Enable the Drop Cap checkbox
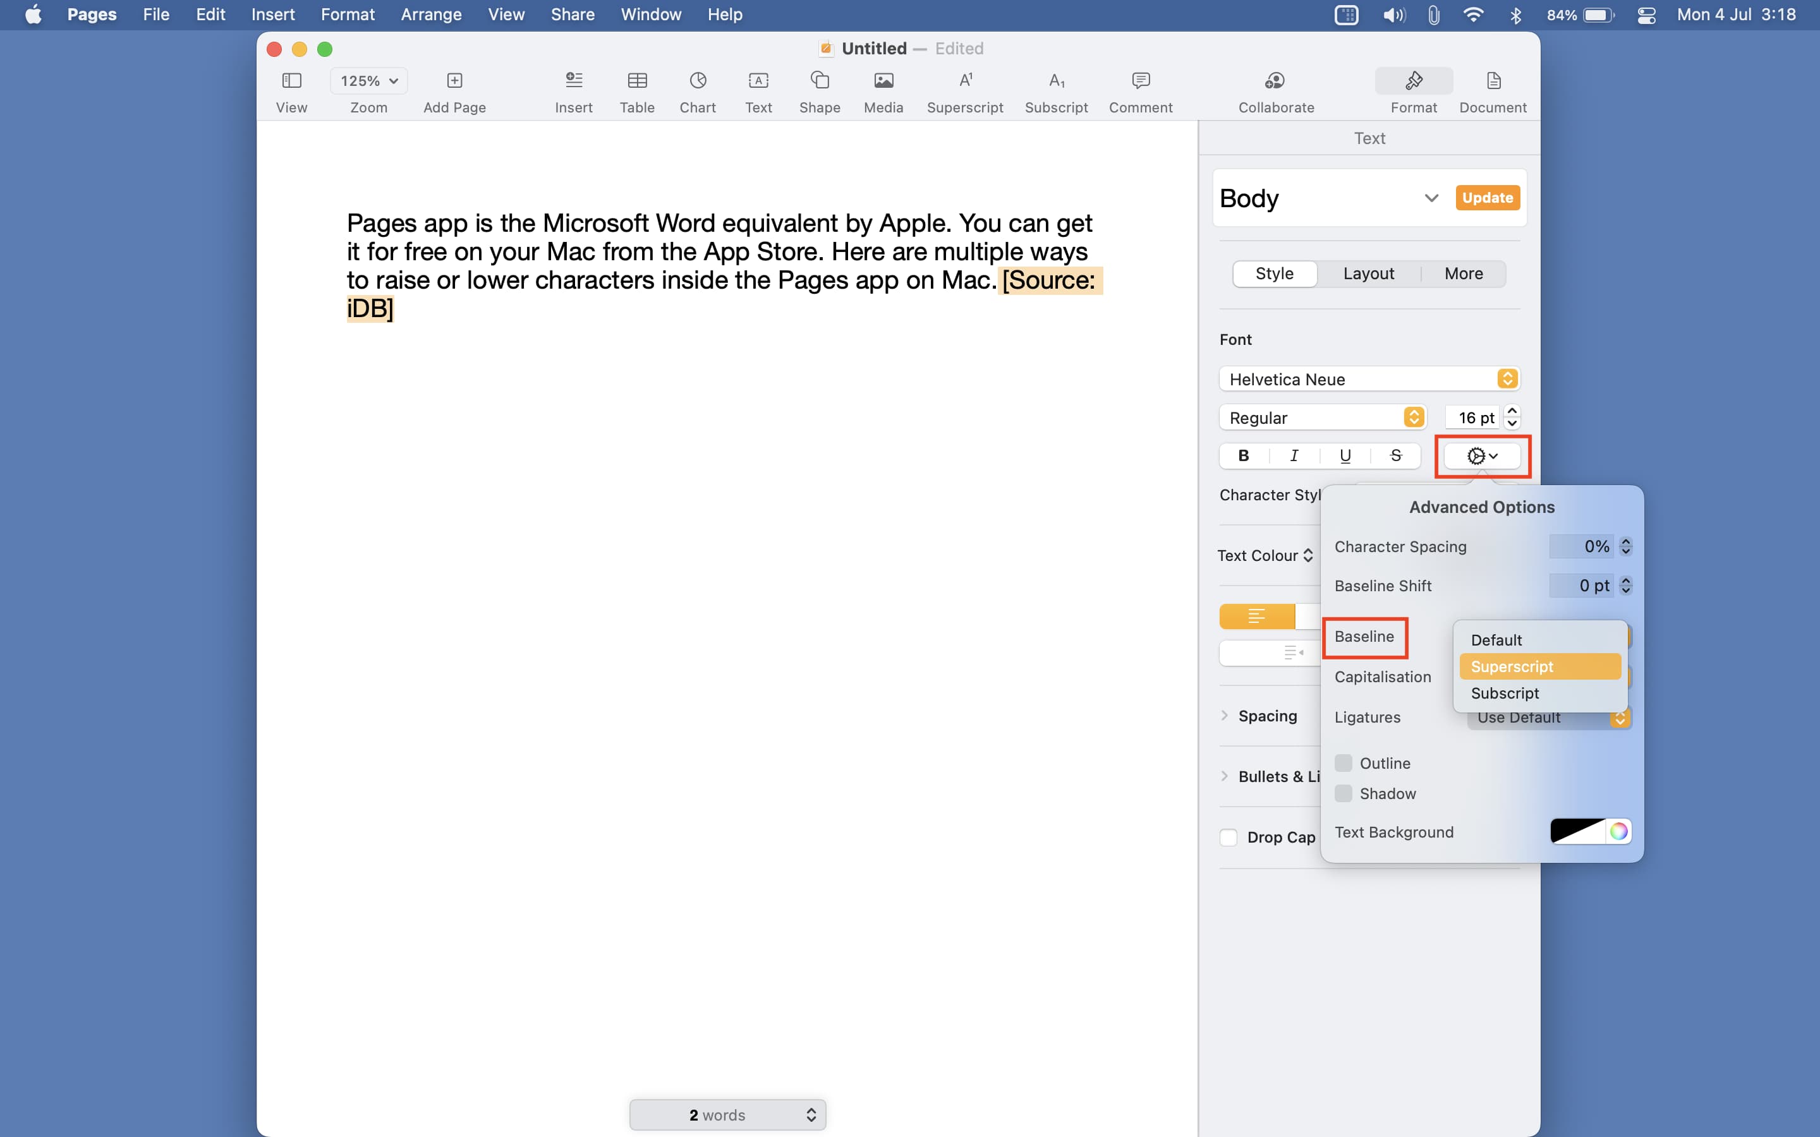 (x=1228, y=837)
